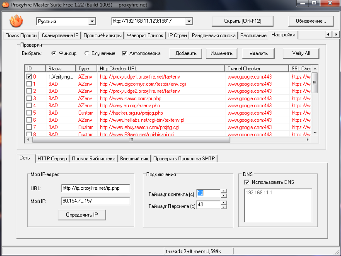The width and height of the screenshot is (341, 256).
Task: Check the checker row ID 1 checkbox
Action: point(29,84)
